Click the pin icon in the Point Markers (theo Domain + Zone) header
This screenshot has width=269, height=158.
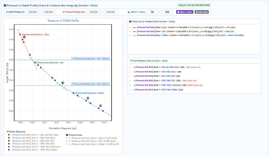(x=131, y=61)
